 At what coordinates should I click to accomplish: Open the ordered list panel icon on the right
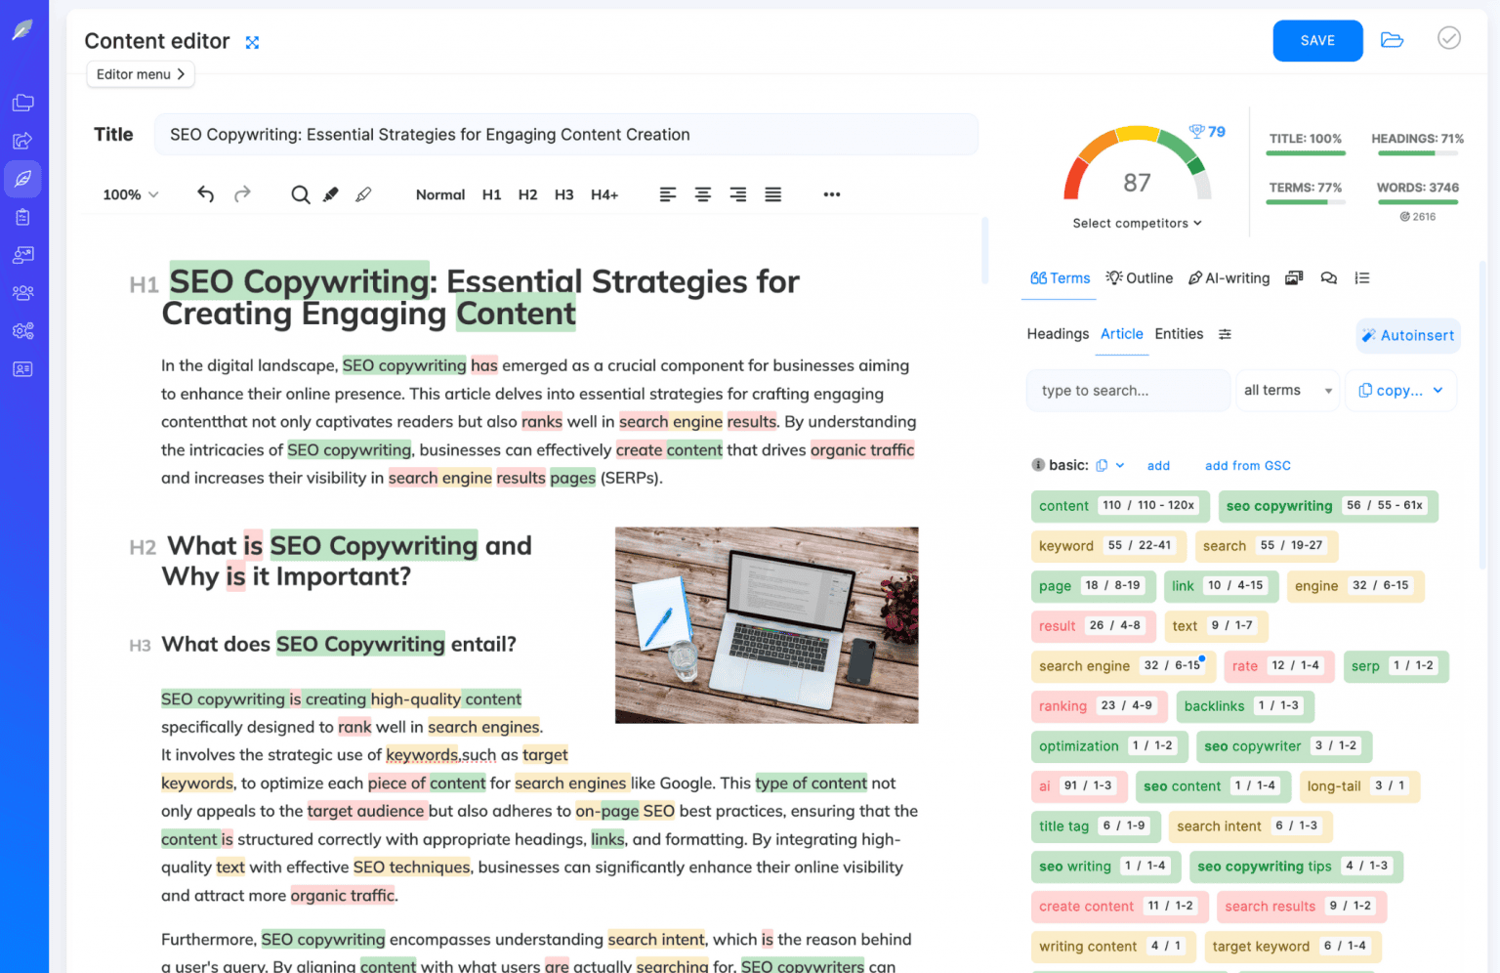click(x=1362, y=277)
